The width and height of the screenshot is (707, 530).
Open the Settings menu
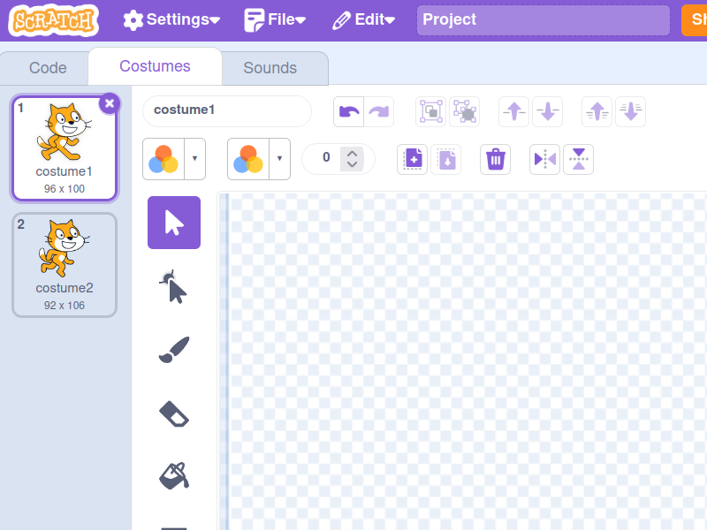pos(171,19)
